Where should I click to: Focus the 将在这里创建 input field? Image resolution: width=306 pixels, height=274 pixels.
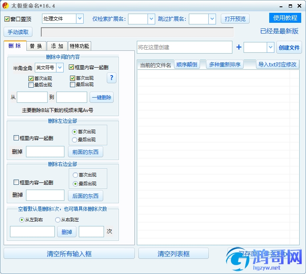tap(185, 47)
